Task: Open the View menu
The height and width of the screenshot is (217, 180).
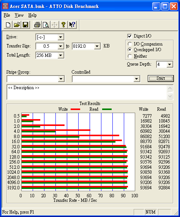Action: [19, 15]
